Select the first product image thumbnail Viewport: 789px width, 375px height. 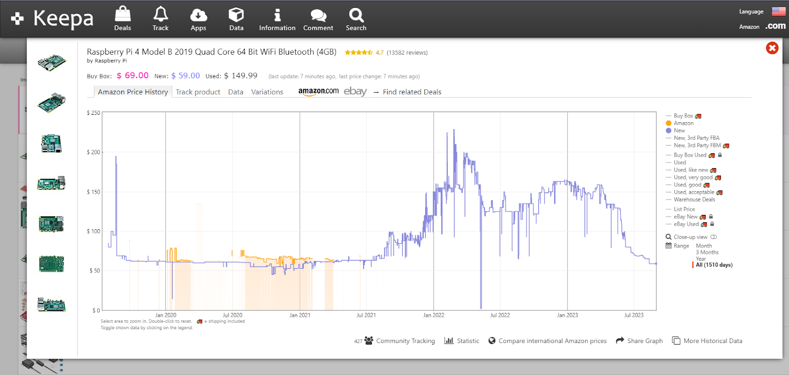coord(52,63)
